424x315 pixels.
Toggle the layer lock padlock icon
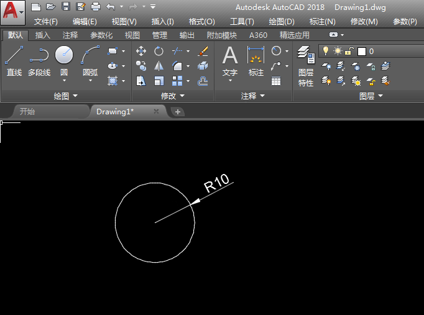[x=349, y=51]
